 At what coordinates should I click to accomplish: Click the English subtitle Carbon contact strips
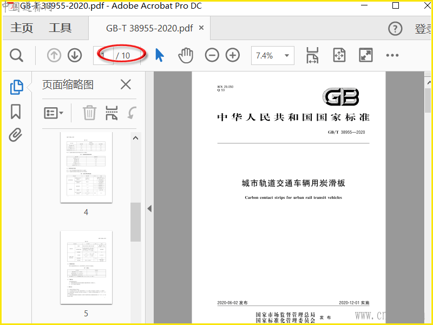click(293, 197)
